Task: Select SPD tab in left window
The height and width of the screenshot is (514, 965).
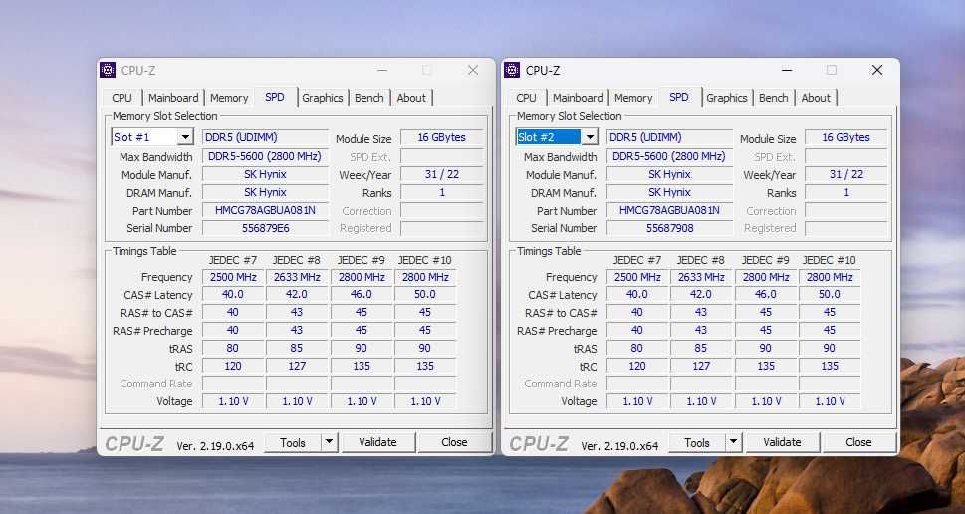Action: (x=275, y=97)
